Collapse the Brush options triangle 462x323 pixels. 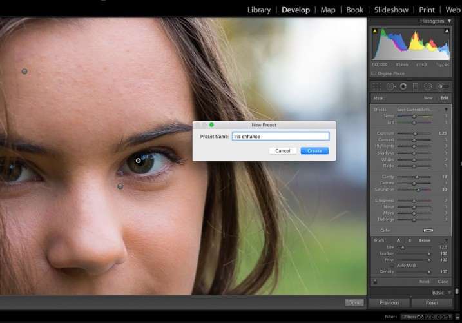coord(447,240)
